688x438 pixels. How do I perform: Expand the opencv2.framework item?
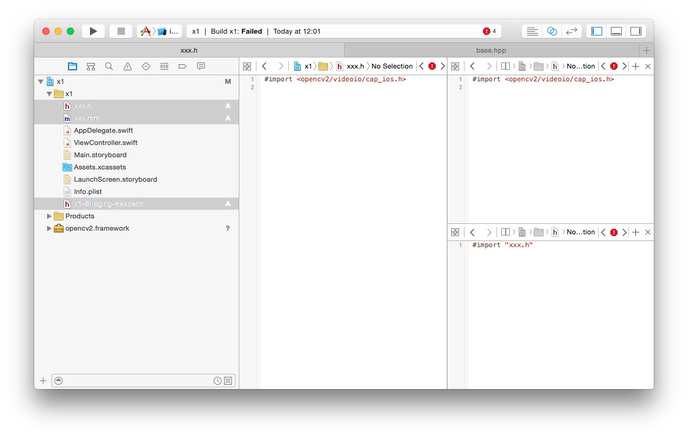(x=49, y=228)
